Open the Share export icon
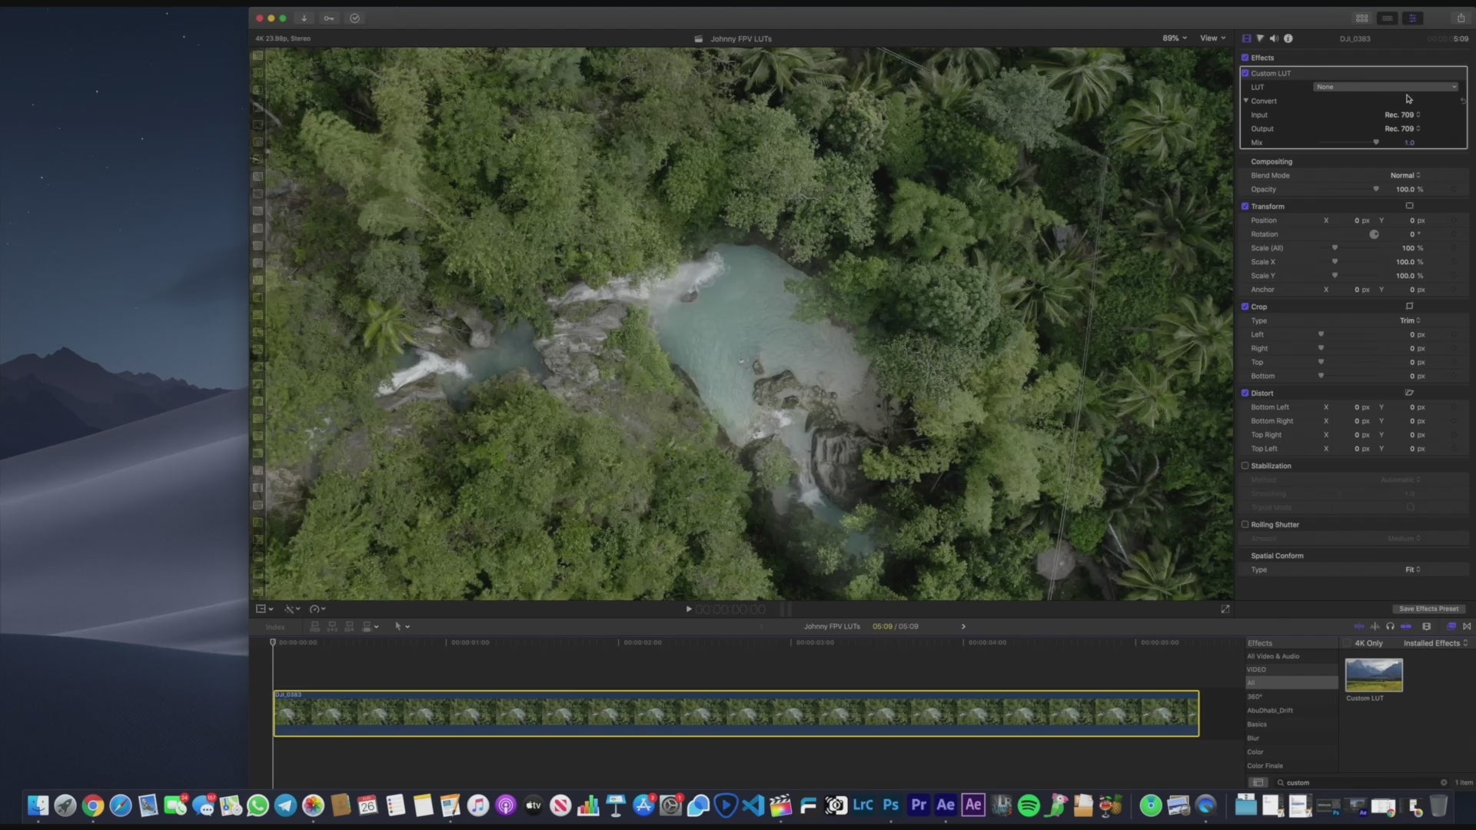1476x830 pixels. [x=1461, y=18]
